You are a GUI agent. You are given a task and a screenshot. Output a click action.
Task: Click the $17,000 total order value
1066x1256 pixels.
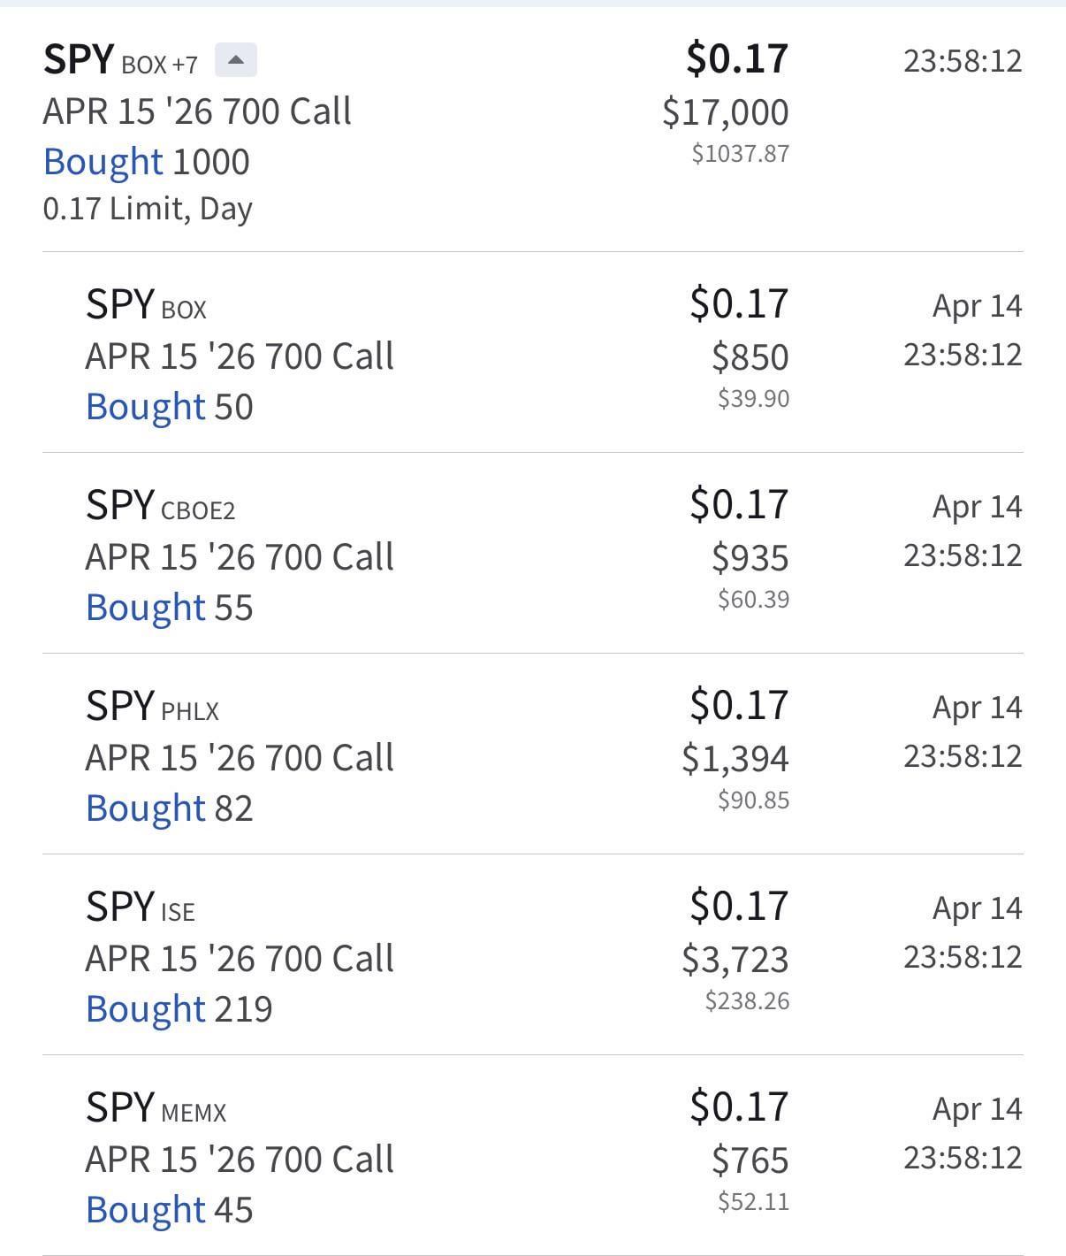coord(725,112)
